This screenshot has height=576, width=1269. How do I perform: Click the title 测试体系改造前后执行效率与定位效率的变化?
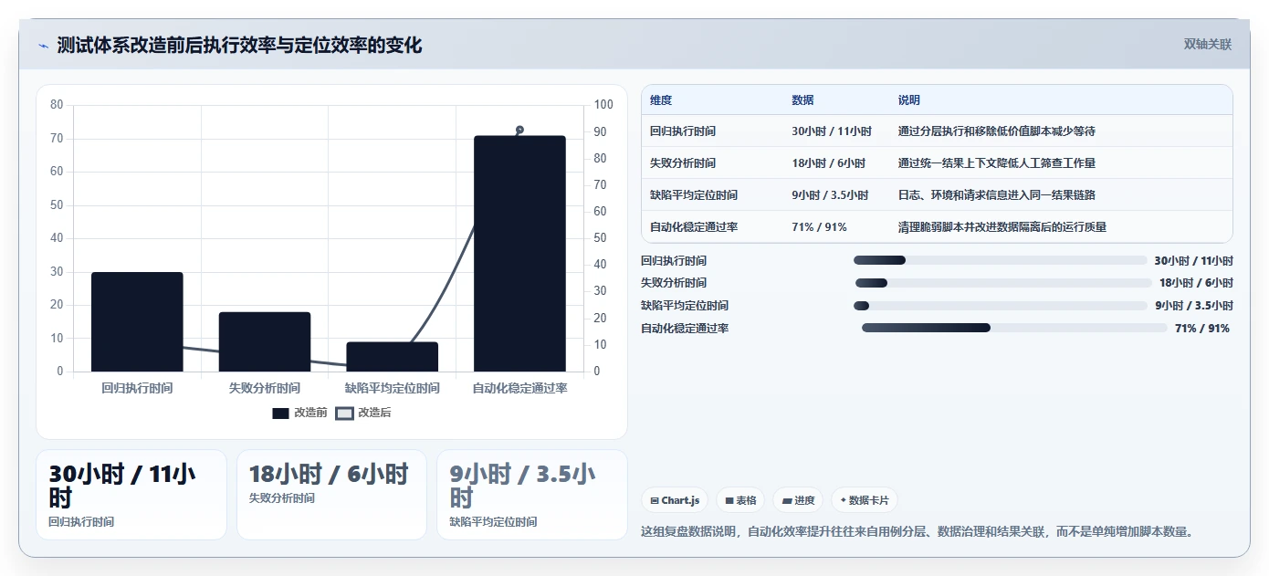[x=239, y=45]
